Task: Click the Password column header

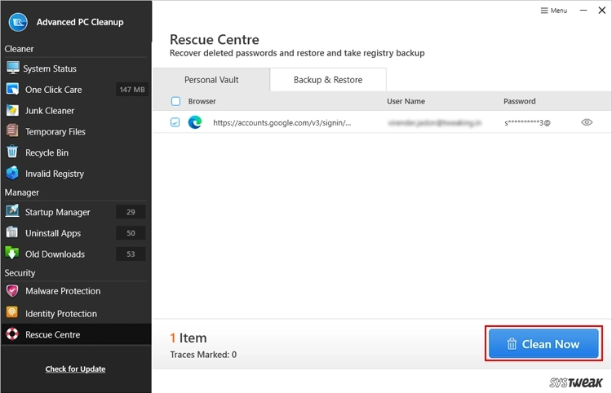Action: [520, 101]
